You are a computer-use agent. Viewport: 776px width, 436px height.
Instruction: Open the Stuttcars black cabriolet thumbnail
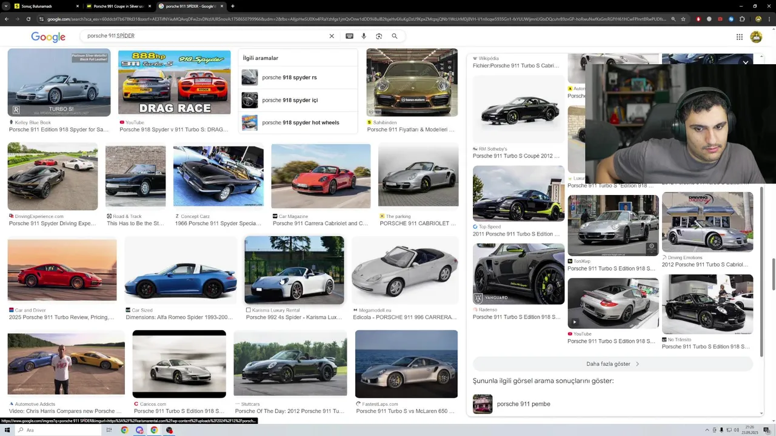pyautogui.click(x=290, y=364)
